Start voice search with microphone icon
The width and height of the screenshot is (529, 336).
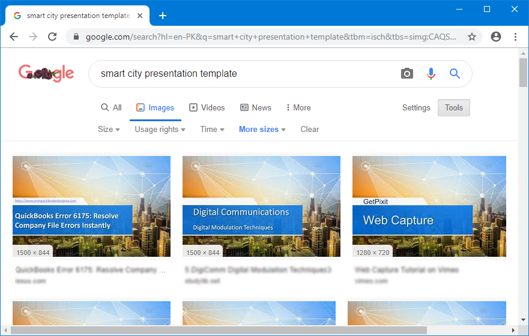click(431, 74)
